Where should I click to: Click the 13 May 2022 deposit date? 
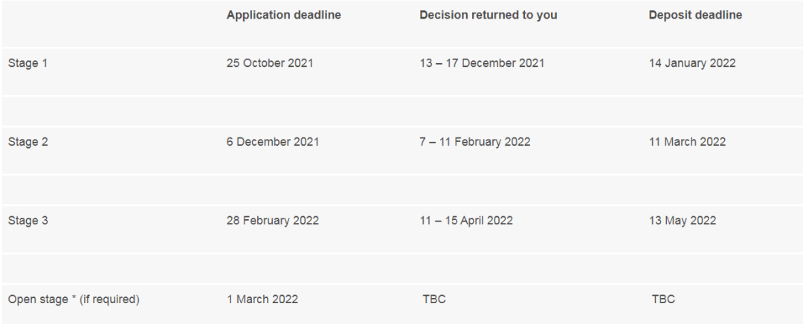pyautogui.click(x=682, y=221)
